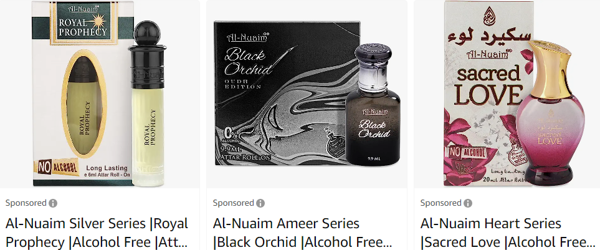Viewport: 600px width, 250px height.
Task: Select the pink Sacred Love bottle
Action: pyautogui.click(x=550, y=113)
